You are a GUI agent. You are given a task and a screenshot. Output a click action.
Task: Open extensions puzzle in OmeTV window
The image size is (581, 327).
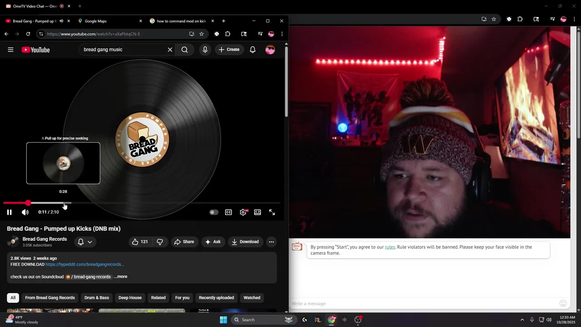click(520, 19)
